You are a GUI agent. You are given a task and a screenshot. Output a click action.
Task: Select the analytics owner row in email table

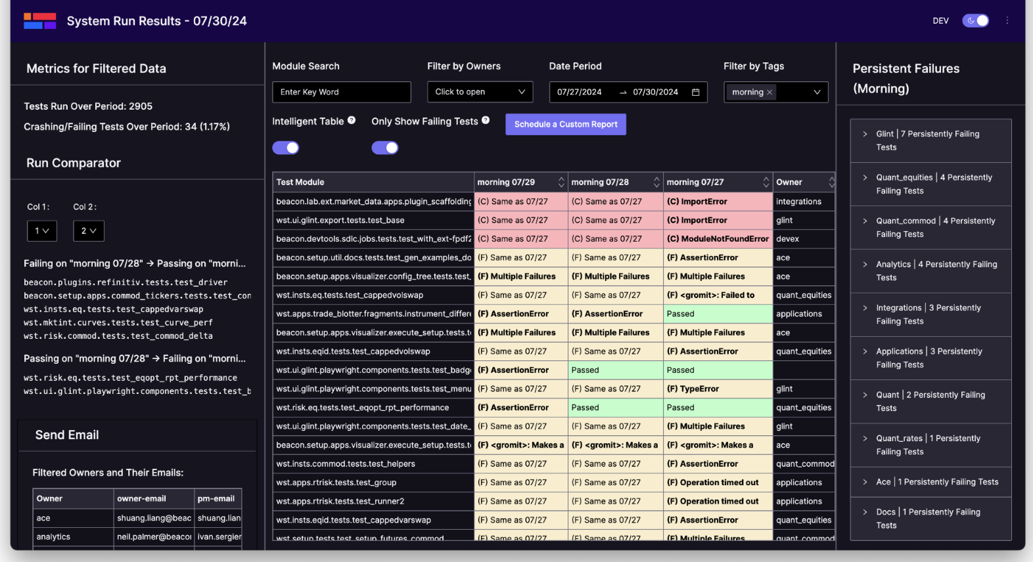click(x=137, y=536)
